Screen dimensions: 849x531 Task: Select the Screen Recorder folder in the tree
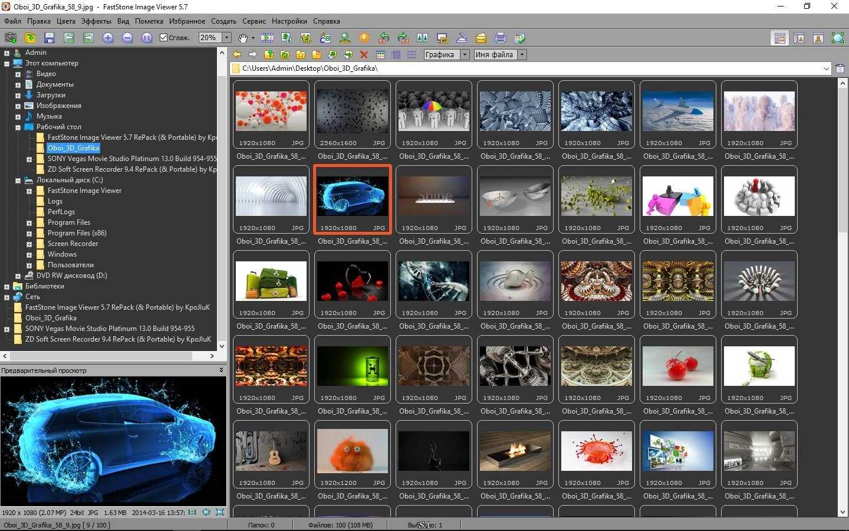73,244
